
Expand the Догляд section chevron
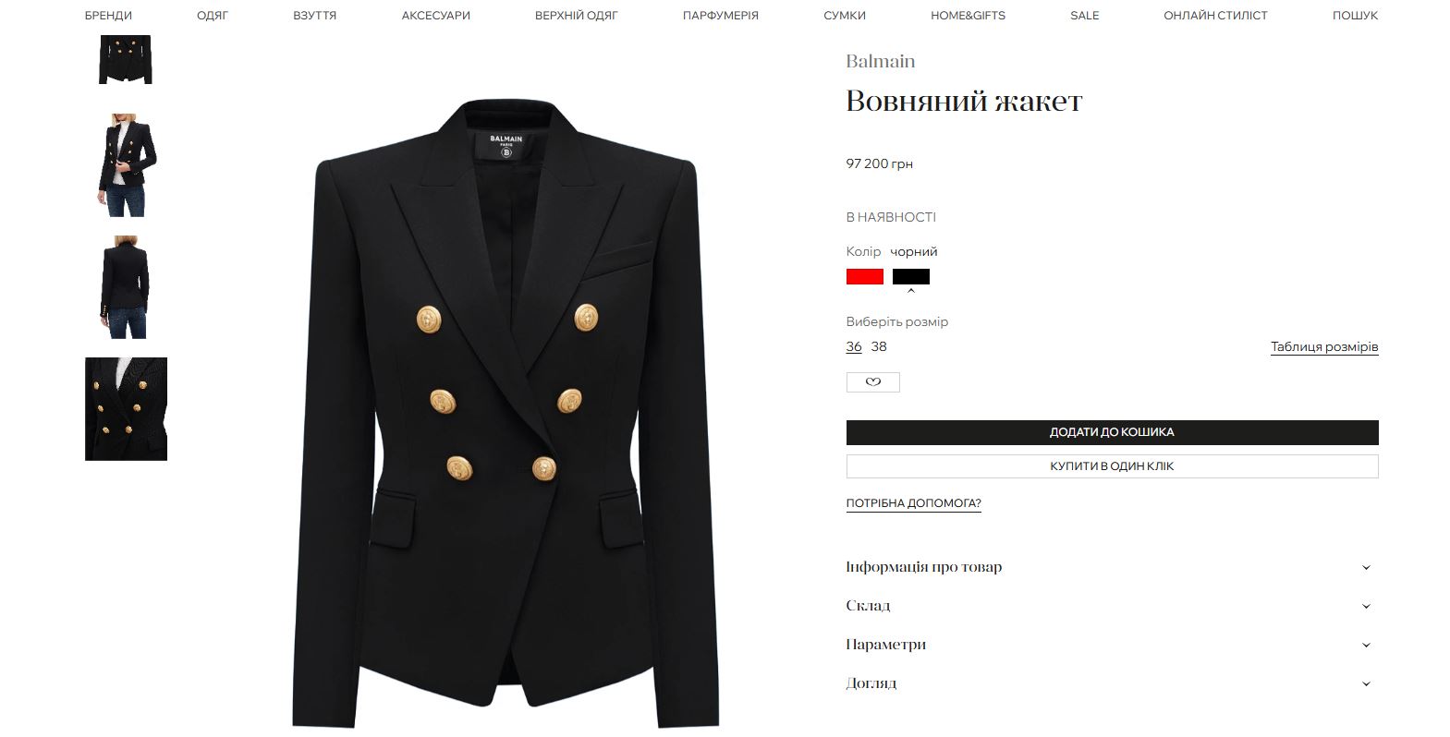1366,684
